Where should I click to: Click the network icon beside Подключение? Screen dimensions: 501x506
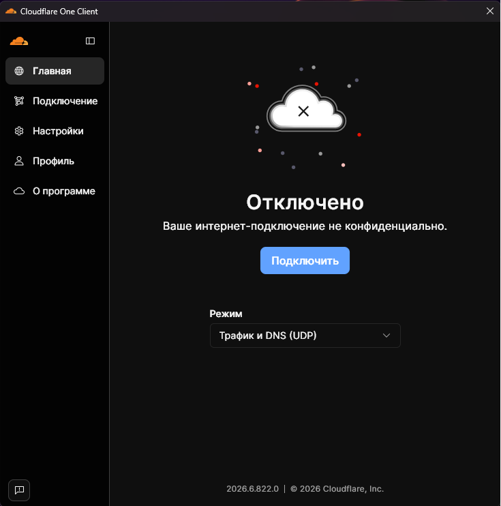point(19,101)
